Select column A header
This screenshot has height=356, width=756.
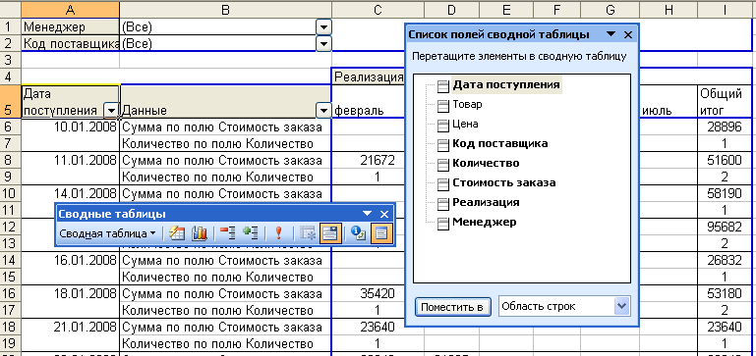tap(71, 9)
